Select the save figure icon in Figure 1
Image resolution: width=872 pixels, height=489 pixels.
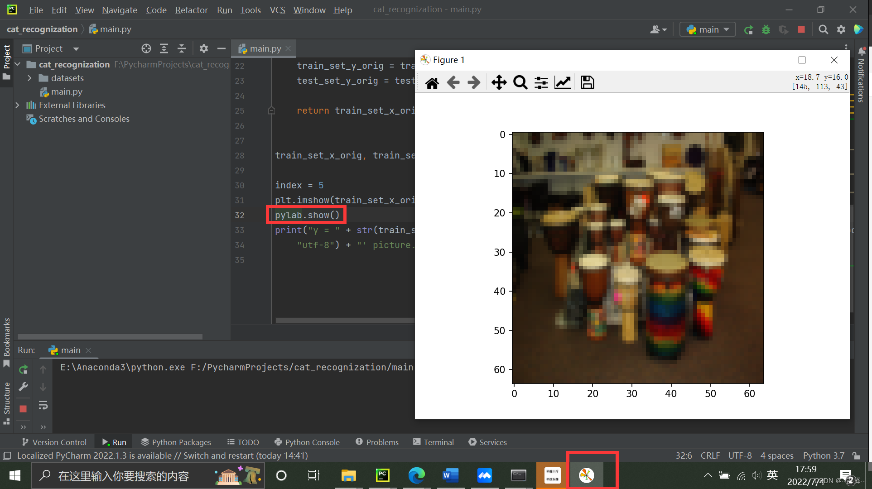tap(588, 82)
